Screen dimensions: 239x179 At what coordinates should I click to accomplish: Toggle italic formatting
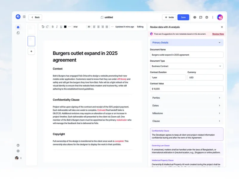(57, 27)
